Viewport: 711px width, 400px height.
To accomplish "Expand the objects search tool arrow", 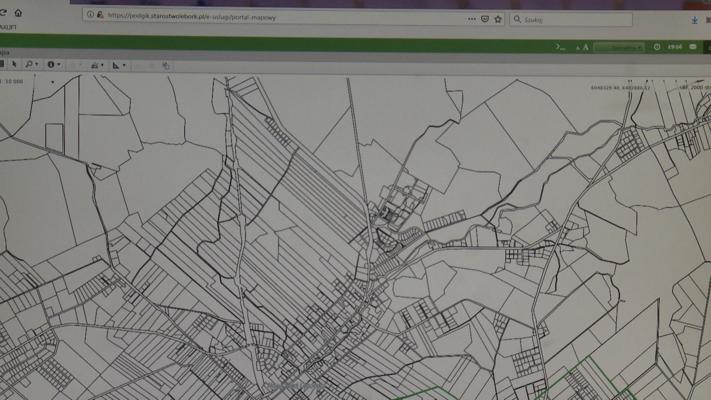I will click(103, 65).
